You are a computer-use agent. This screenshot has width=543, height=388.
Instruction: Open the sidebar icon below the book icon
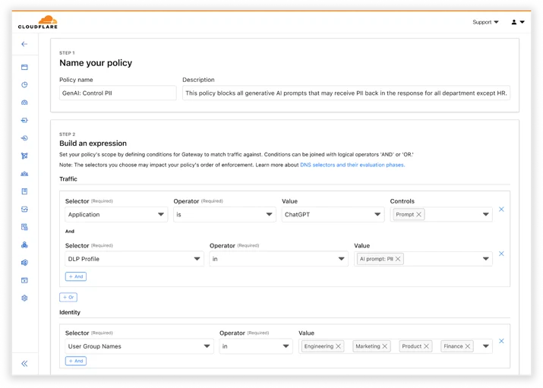tap(24, 209)
